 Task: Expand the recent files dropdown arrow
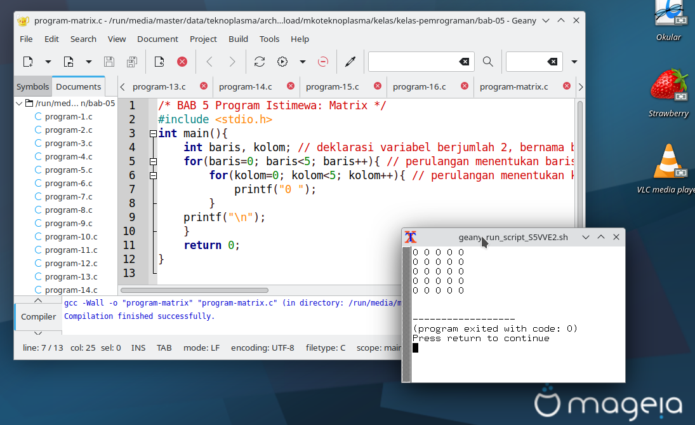89,62
